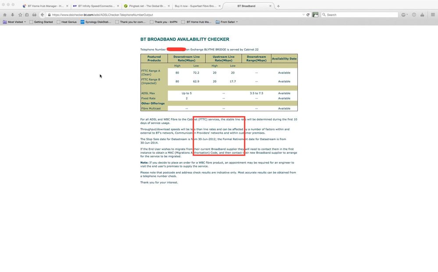This screenshot has width=438, height=272.
Task: Expand the Most Visited bookmarks dropdown
Action: click(x=14, y=22)
